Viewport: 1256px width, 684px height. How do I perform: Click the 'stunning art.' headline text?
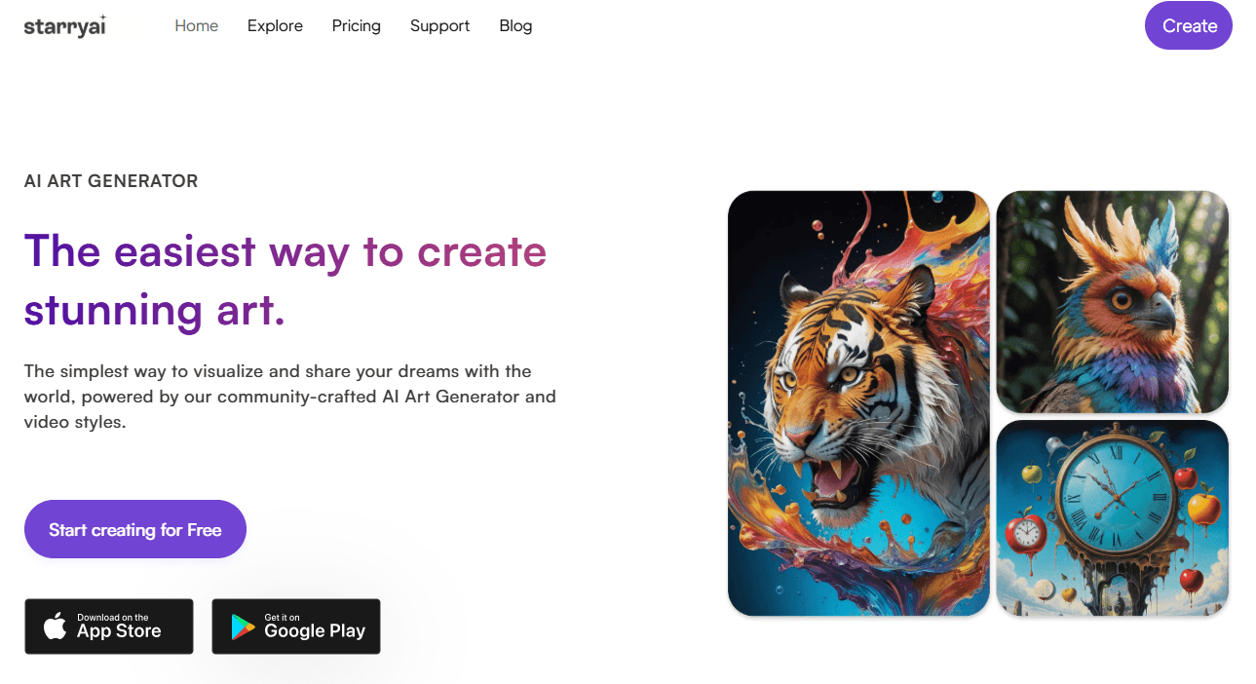pos(155,310)
